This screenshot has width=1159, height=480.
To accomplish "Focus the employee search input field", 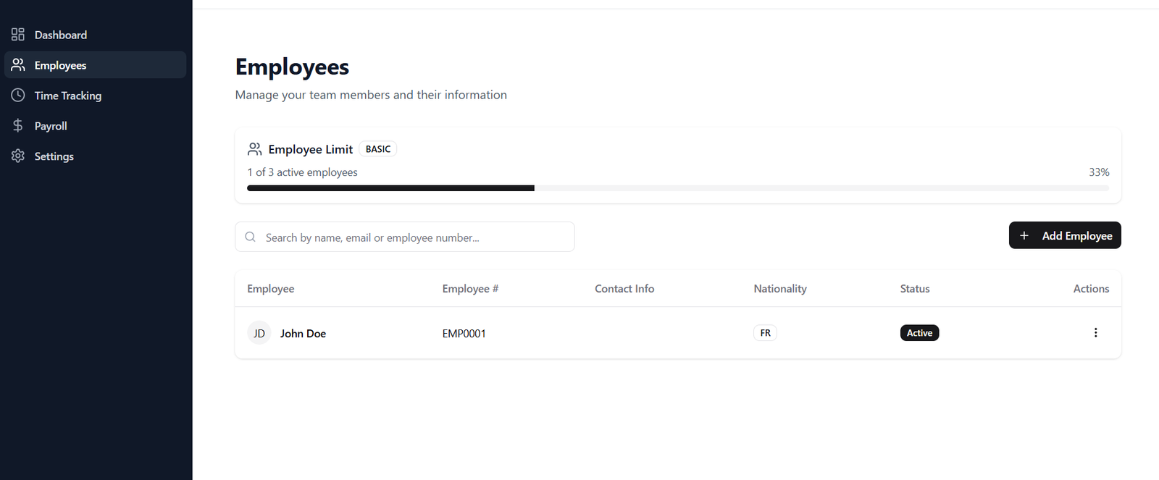I will point(413,237).
